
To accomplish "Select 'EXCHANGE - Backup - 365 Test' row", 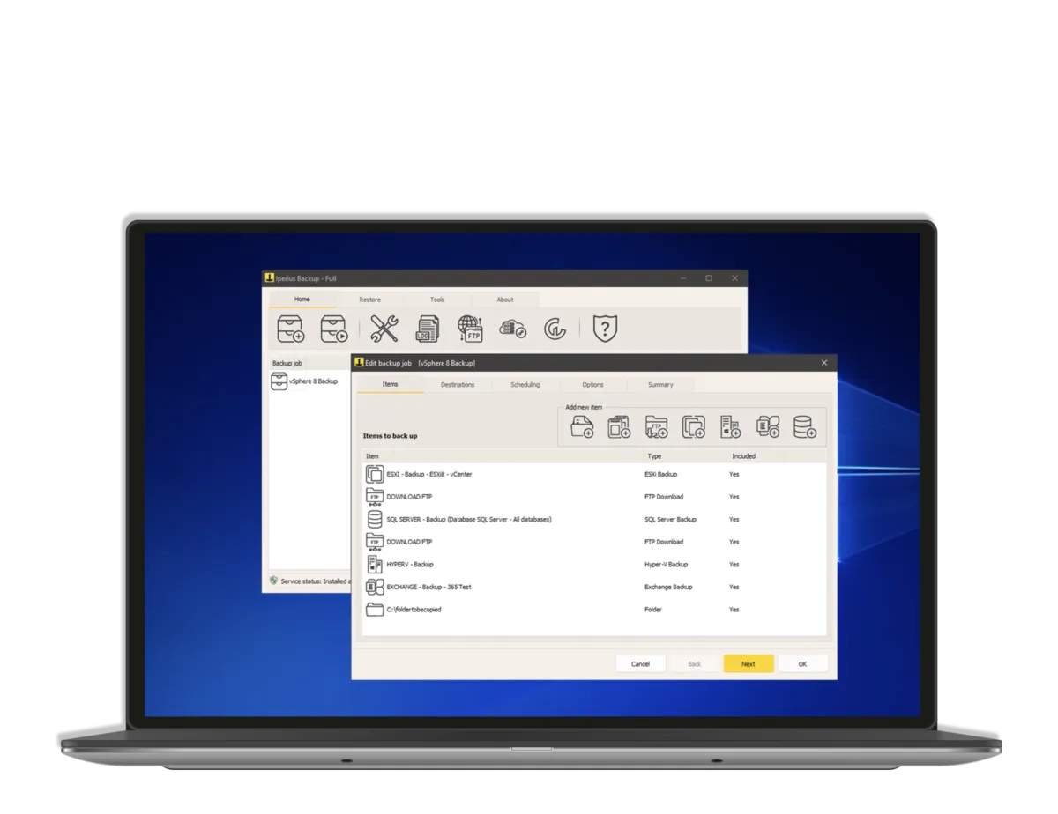I will point(595,587).
